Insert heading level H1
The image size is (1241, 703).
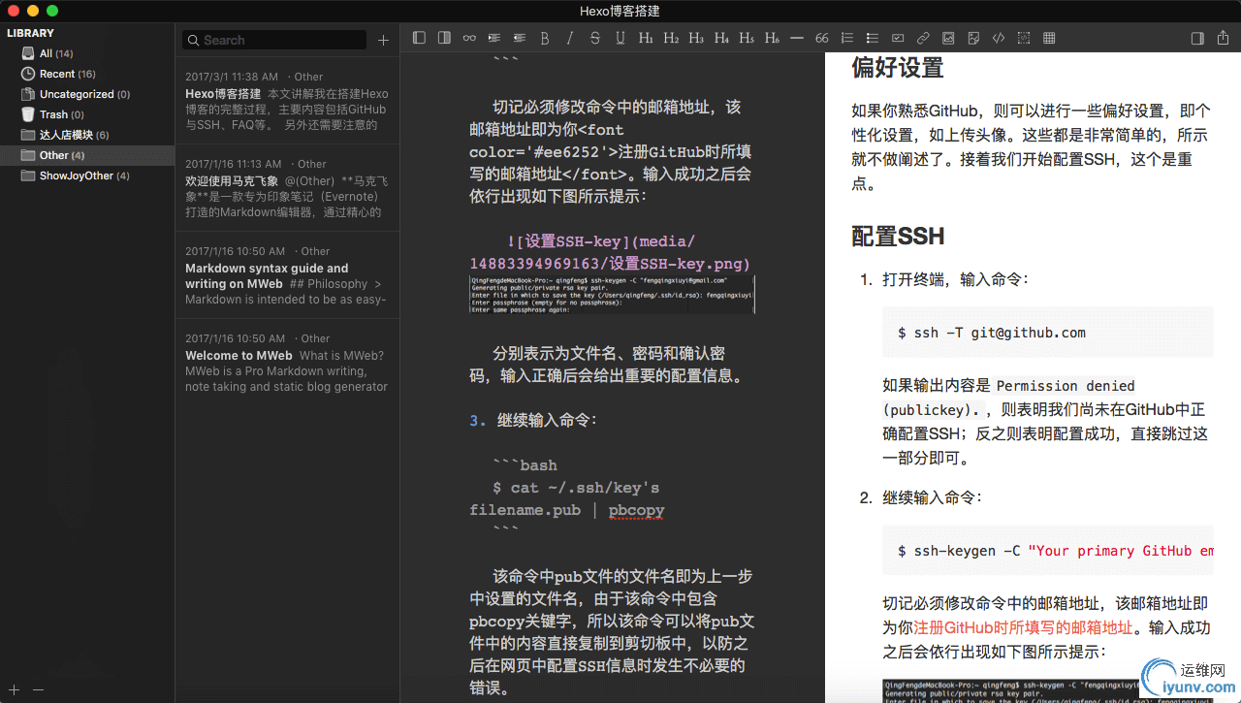646,38
